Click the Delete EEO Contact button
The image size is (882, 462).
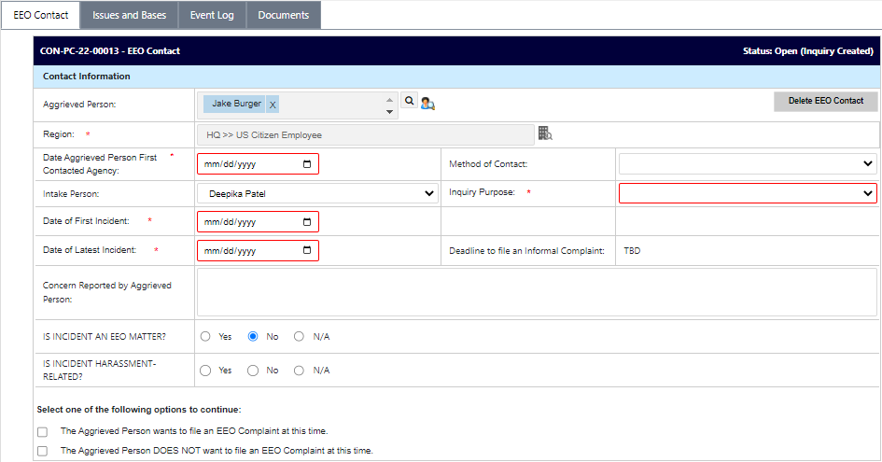click(x=826, y=102)
